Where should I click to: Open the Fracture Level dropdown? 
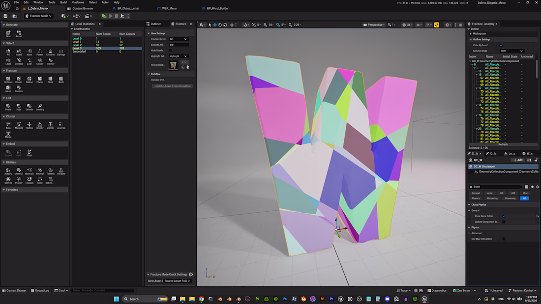pos(178,39)
